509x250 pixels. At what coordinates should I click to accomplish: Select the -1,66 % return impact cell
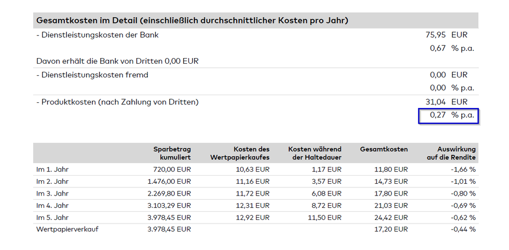click(462, 170)
